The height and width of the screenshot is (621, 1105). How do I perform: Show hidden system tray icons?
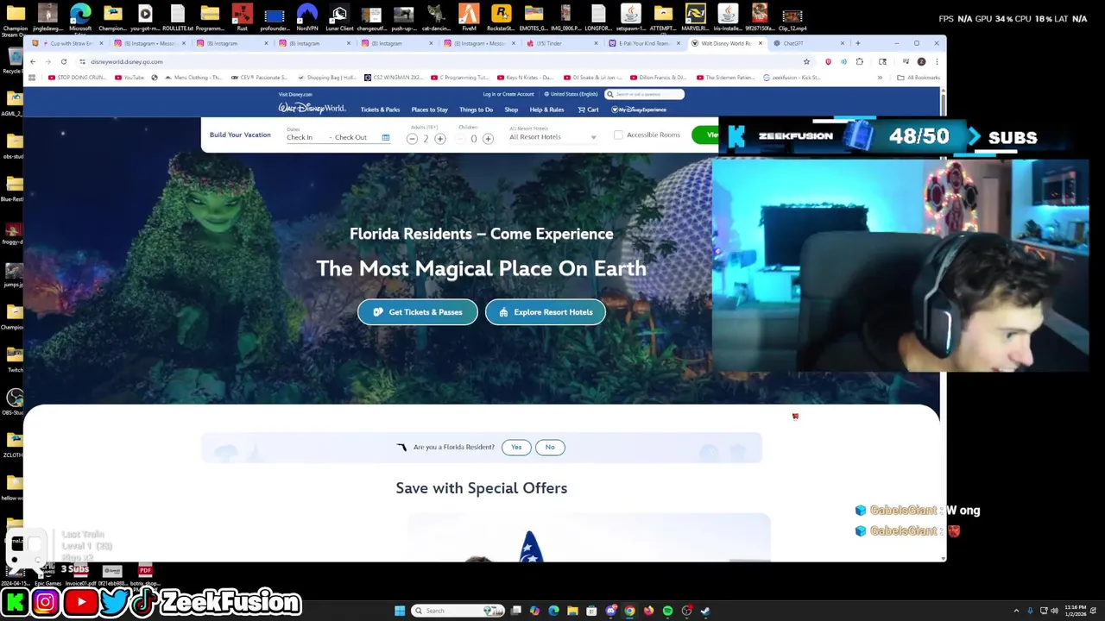click(x=1016, y=611)
